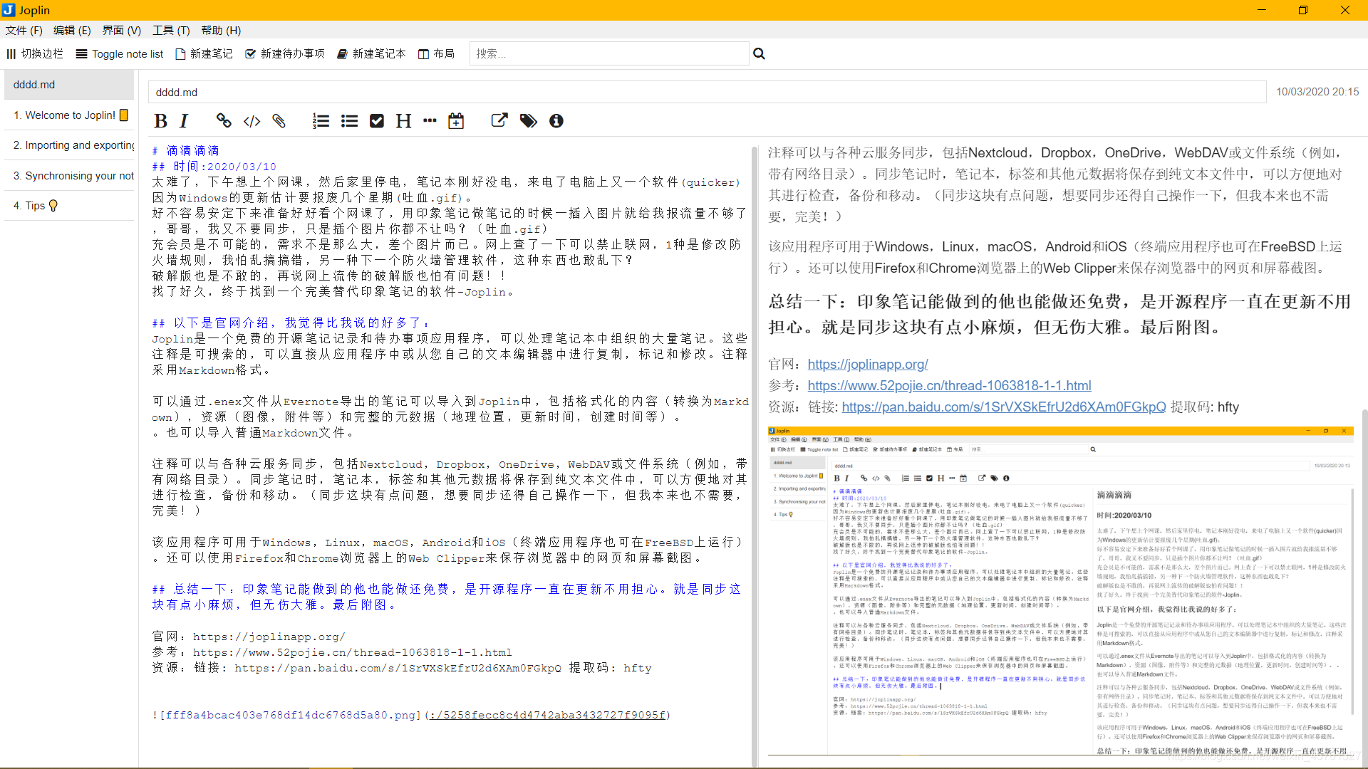
Task: Insert heading with H icon
Action: (403, 121)
